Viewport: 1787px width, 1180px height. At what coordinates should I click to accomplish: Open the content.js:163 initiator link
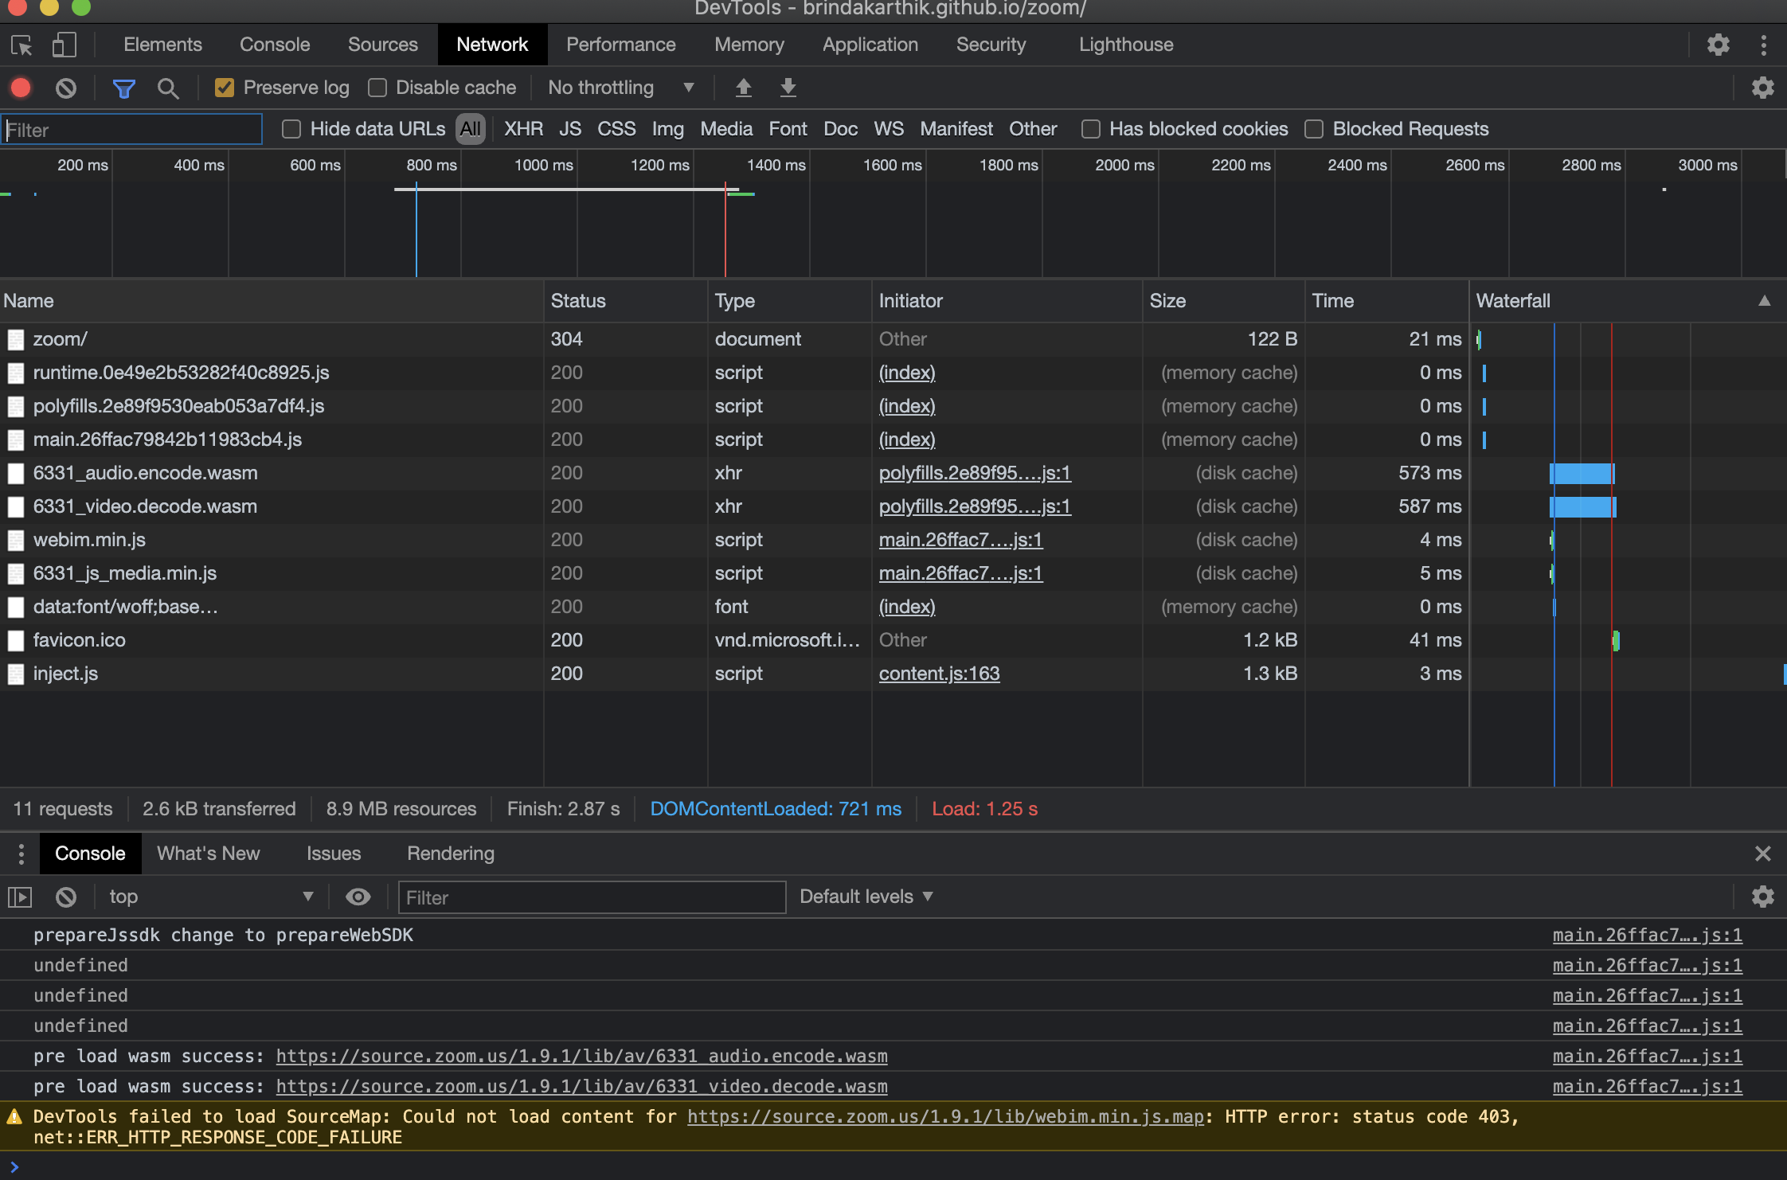(939, 674)
